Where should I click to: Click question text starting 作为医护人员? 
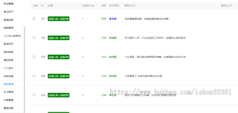pyautogui.click(x=155, y=38)
